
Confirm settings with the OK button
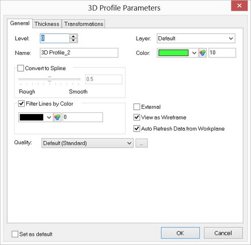[x=180, y=233]
